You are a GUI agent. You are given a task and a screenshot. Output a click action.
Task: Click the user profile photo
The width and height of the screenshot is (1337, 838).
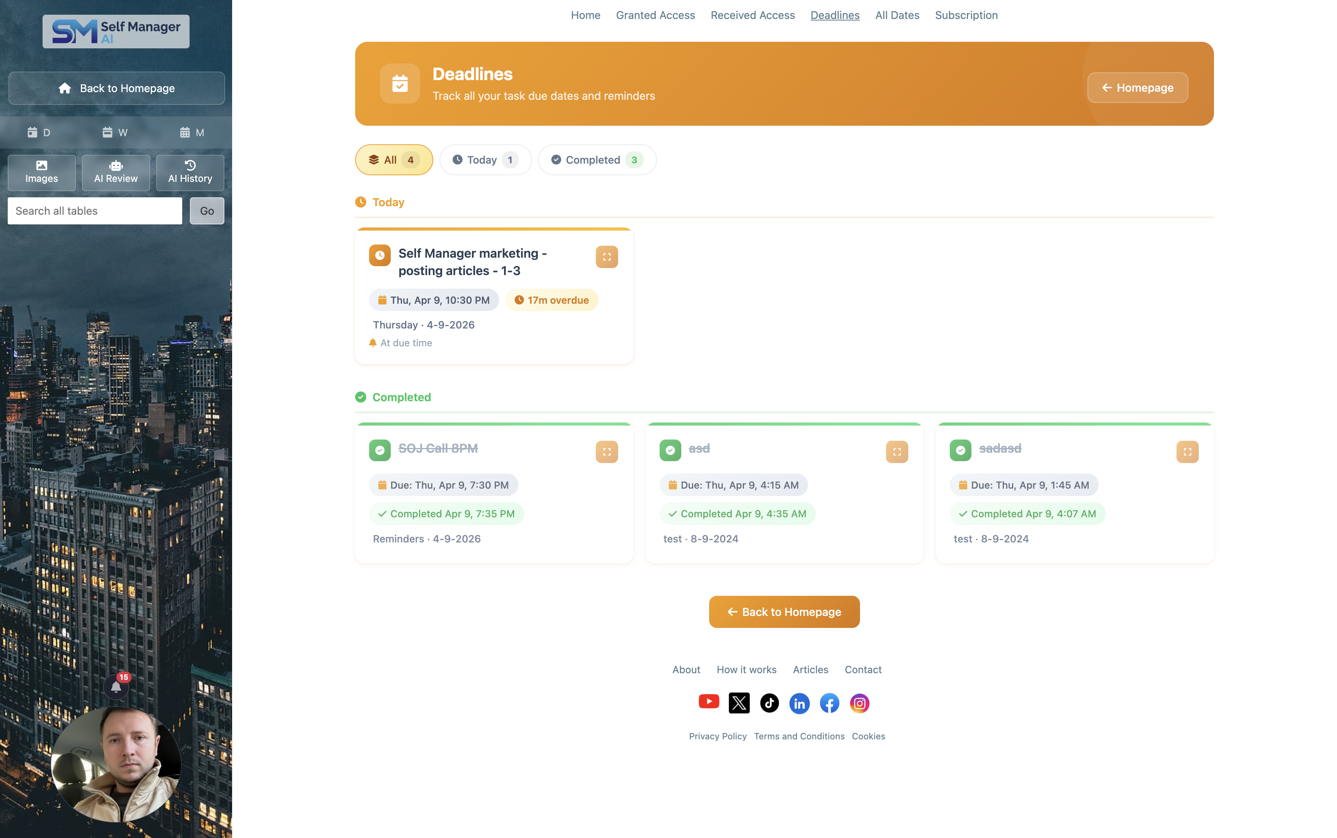point(116,764)
